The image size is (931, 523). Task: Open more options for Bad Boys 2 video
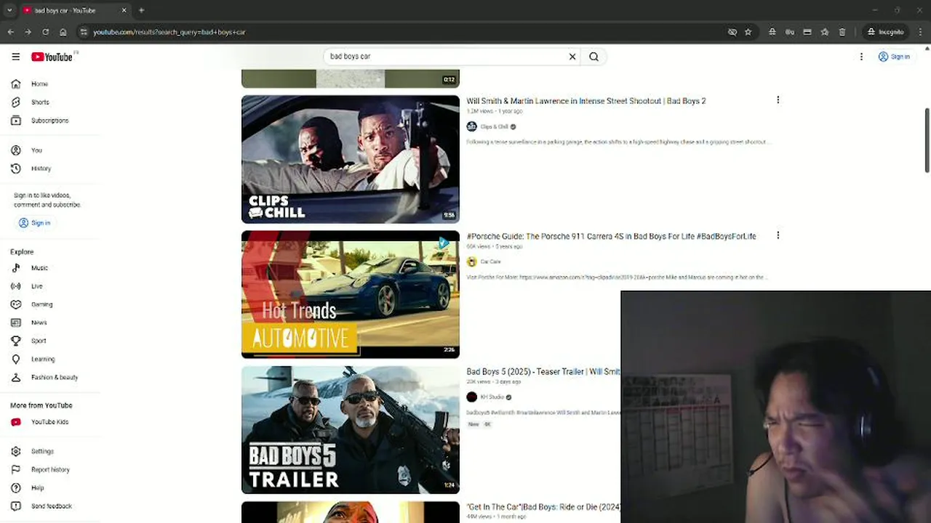click(778, 100)
